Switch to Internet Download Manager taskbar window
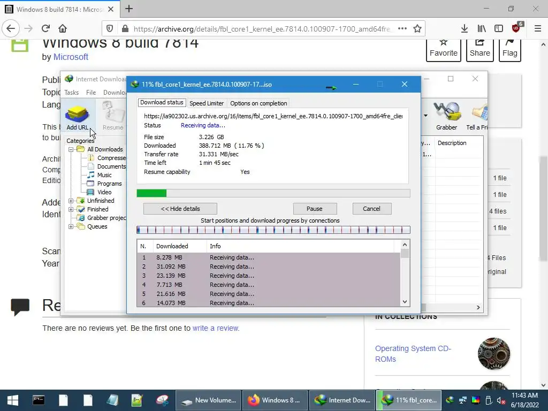The width and height of the screenshot is (548, 411). 342,400
